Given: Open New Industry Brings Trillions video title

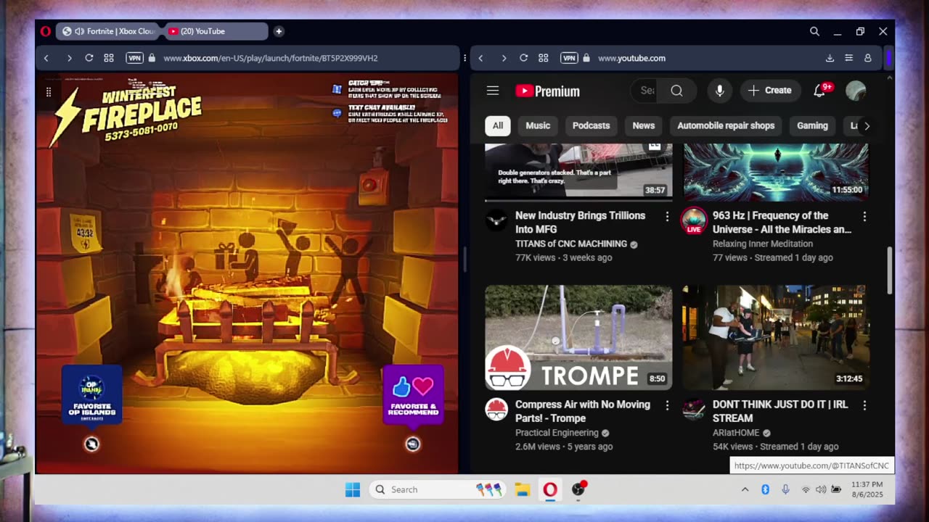Looking at the screenshot, I should (x=581, y=222).
